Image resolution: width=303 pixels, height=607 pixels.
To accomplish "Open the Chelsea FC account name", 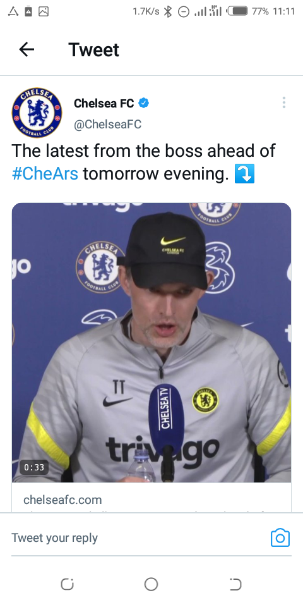I will [104, 103].
